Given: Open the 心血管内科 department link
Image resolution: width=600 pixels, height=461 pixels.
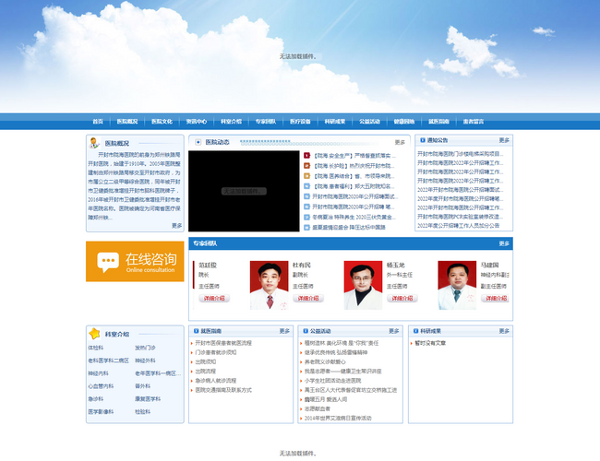Looking at the screenshot, I should (x=101, y=386).
